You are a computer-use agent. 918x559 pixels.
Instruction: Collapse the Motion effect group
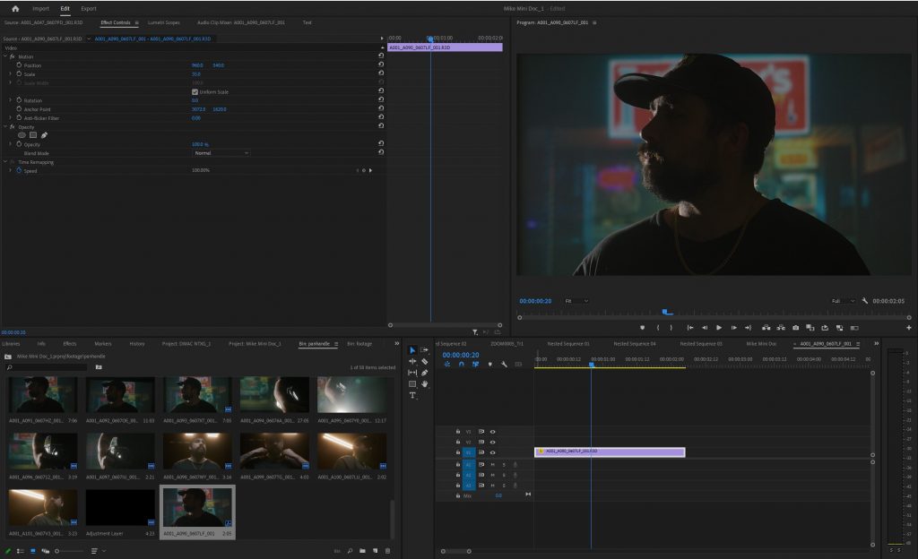5,56
